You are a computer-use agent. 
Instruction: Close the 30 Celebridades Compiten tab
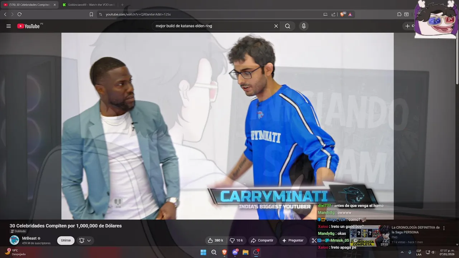(55, 5)
